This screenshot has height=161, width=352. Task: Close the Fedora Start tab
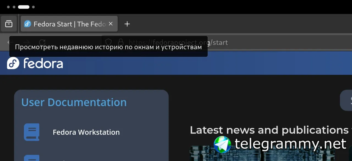(x=111, y=24)
